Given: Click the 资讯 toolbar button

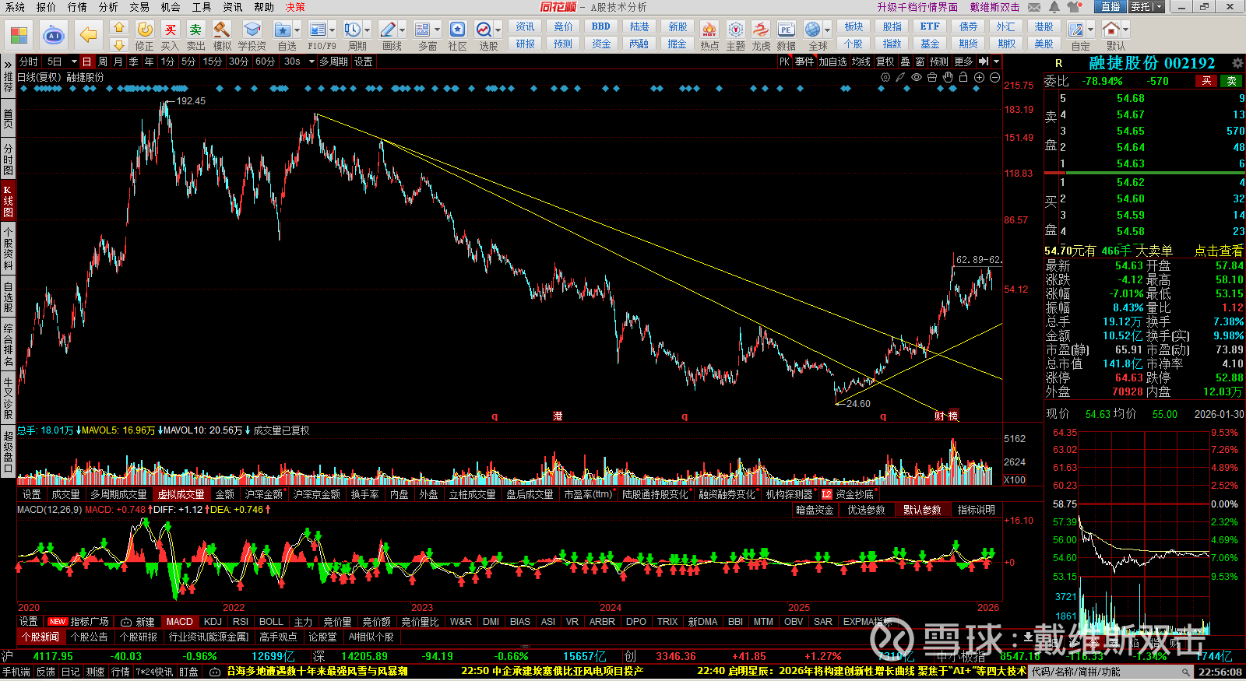Looking at the screenshot, I should tap(525, 26).
